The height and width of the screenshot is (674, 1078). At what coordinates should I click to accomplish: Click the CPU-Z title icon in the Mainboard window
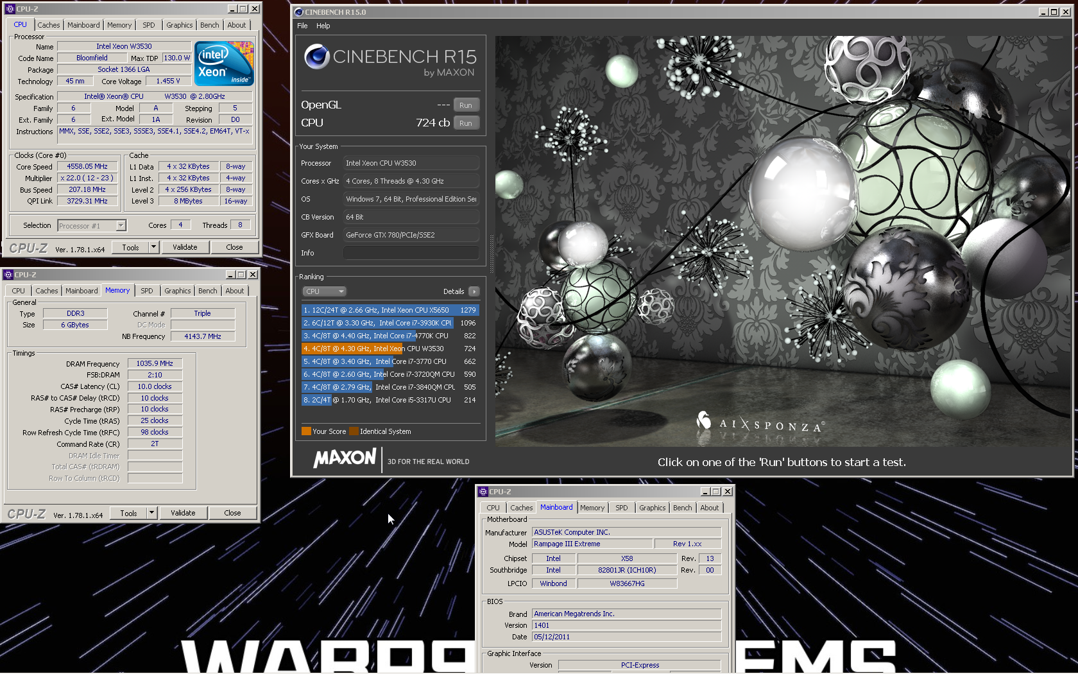(x=483, y=492)
